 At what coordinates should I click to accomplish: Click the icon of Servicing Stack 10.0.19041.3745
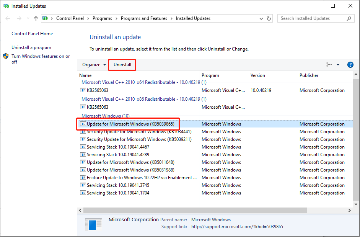pos(83,185)
